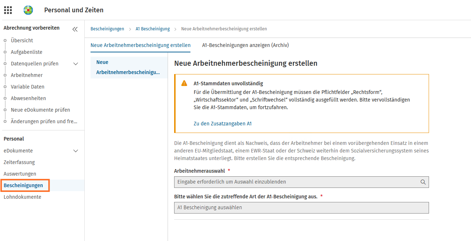
Task: Click breadcrumb text Neue Arbeitnehmerbescheinigung erstellen
Action: click(224, 29)
